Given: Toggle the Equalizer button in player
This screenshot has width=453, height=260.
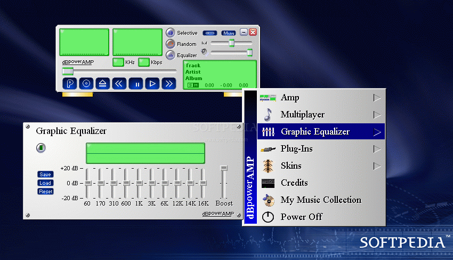Looking at the screenshot, I should (171, 55).
